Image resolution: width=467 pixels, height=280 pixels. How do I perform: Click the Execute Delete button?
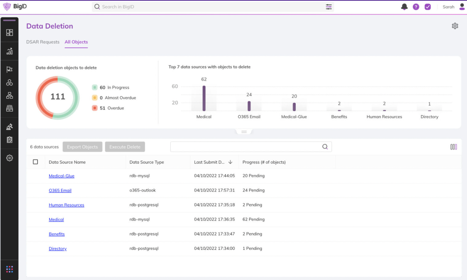pyautogui.click(x=125, y=147)
